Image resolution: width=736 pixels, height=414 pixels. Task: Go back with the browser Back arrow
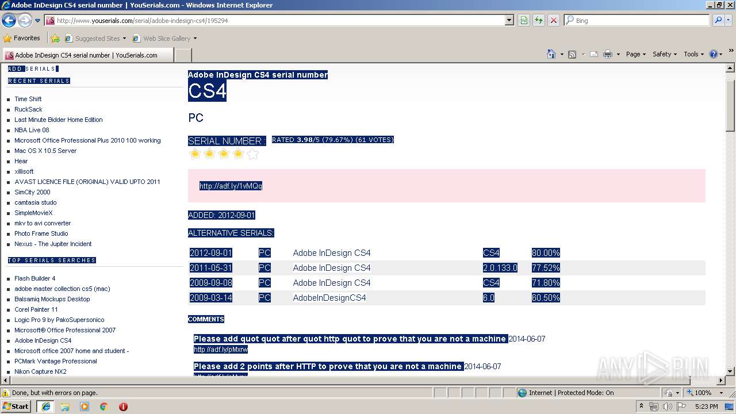(x=9, y=20)
